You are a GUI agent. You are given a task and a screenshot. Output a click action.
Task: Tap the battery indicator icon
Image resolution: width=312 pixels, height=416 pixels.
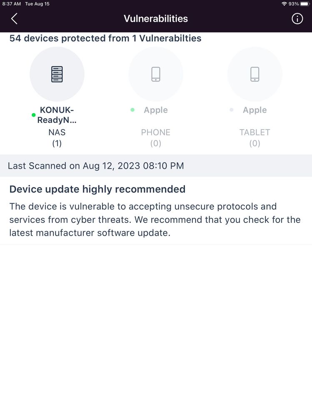pyautogui.click(x=304, y=4)
